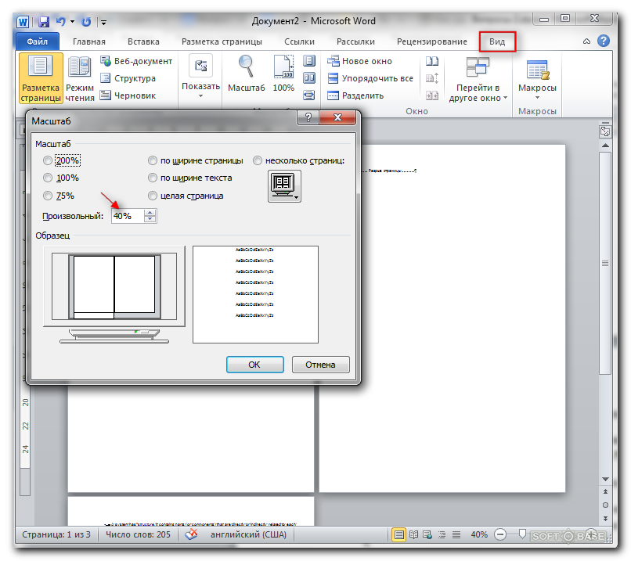Switch to Черновик draft view
The height and width of the screenshot is (561, 631).
click(128, 95)
